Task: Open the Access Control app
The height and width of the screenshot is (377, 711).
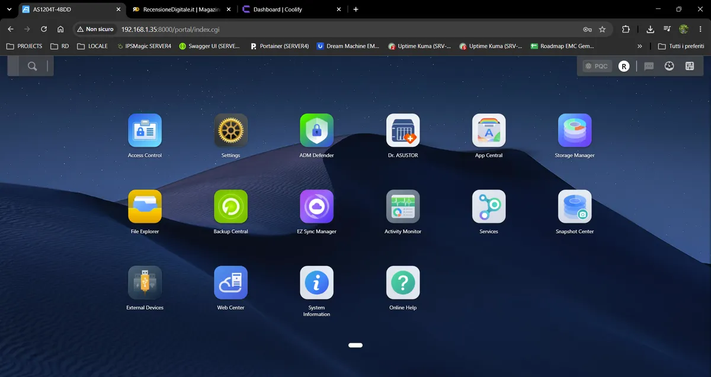Action: click(145, 131)
